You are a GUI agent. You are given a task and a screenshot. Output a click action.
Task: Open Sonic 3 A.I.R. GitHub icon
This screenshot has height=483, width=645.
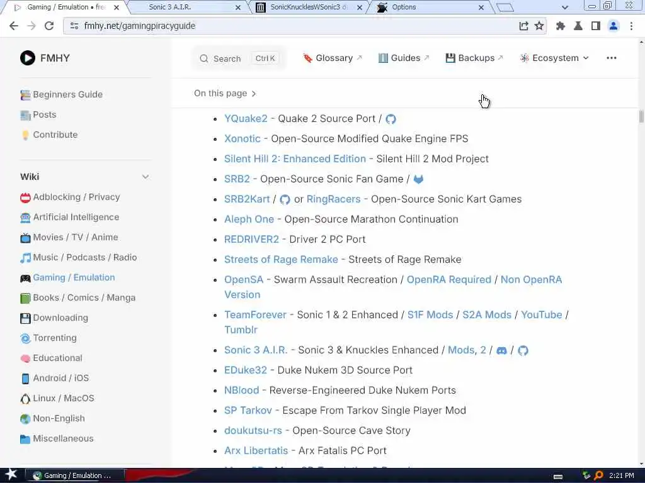click(x=523, y=351)
